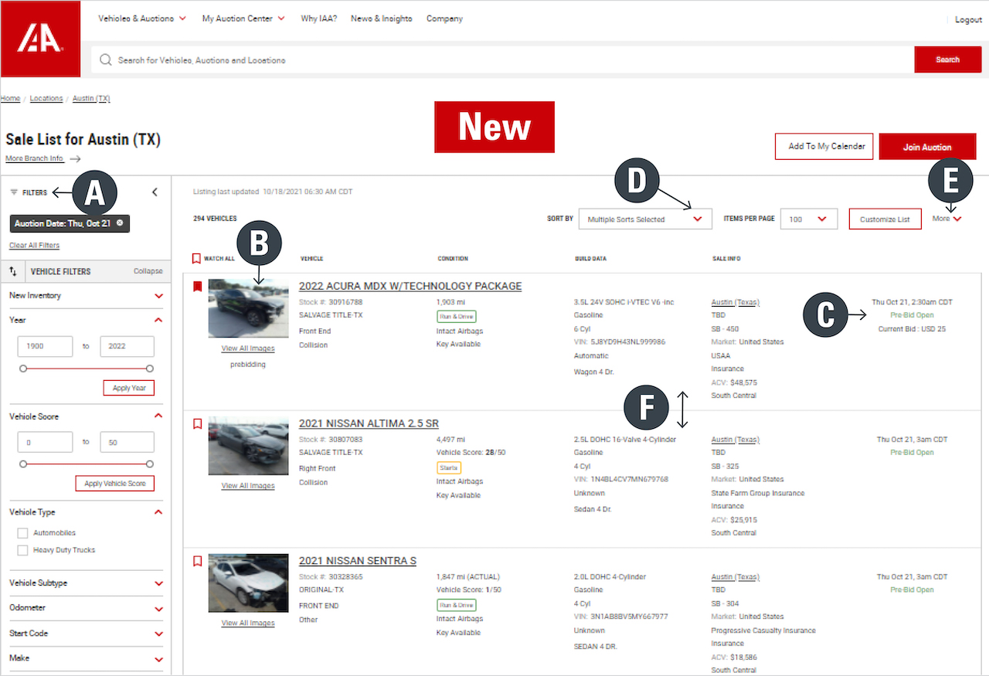
Task: Open the My Auction Center menu
Action: [x=243, y=19]
